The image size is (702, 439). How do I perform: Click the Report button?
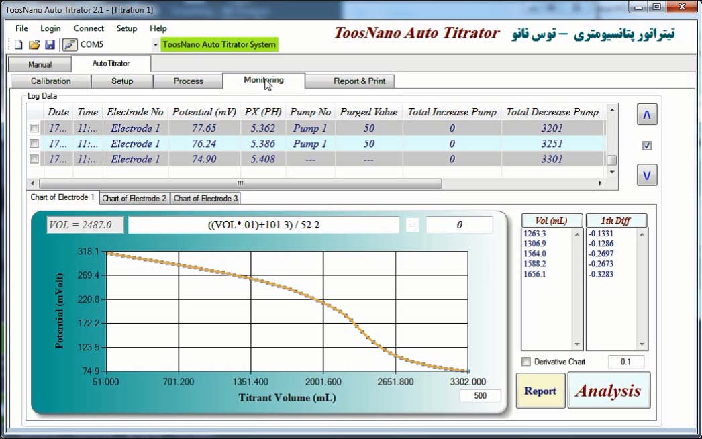coord(540,391)
